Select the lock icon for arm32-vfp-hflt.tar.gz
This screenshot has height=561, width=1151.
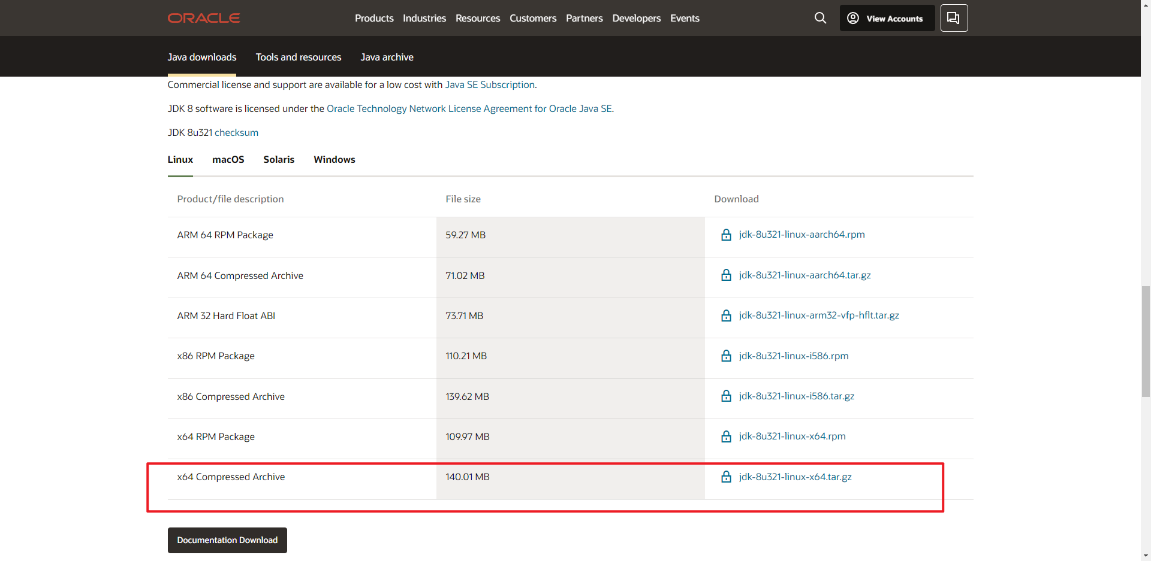[726, 316]
